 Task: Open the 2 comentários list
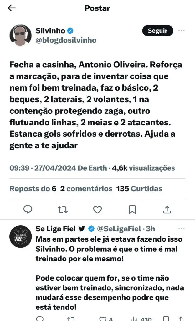(86, 189)
